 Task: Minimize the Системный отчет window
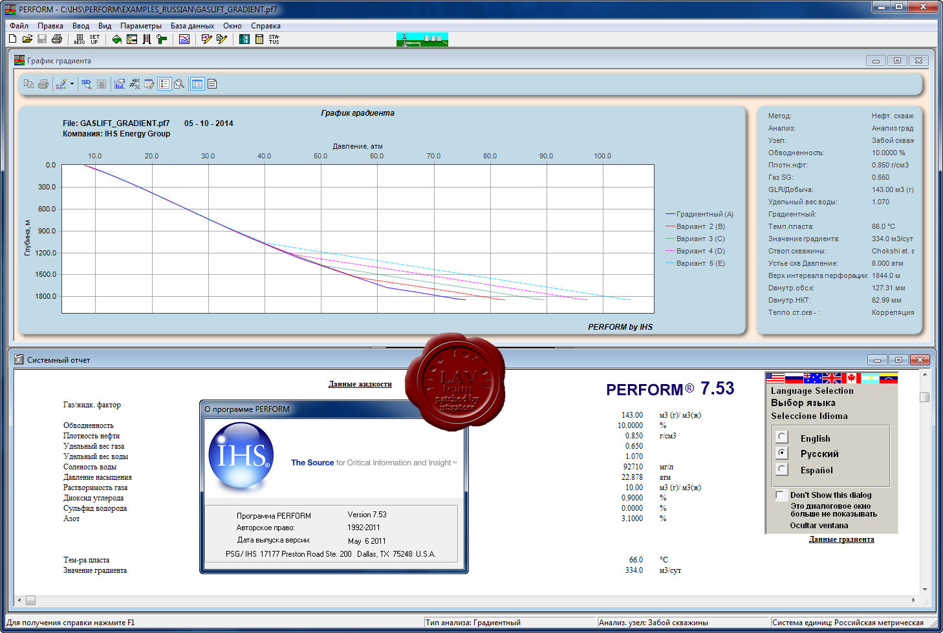pyautogui.click(x=876, y=360)
